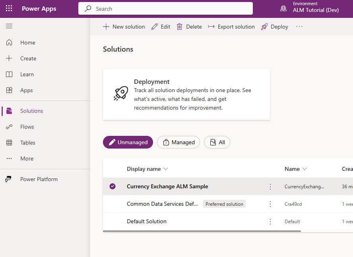Open the Deployment card title

[x=151, y=82]
